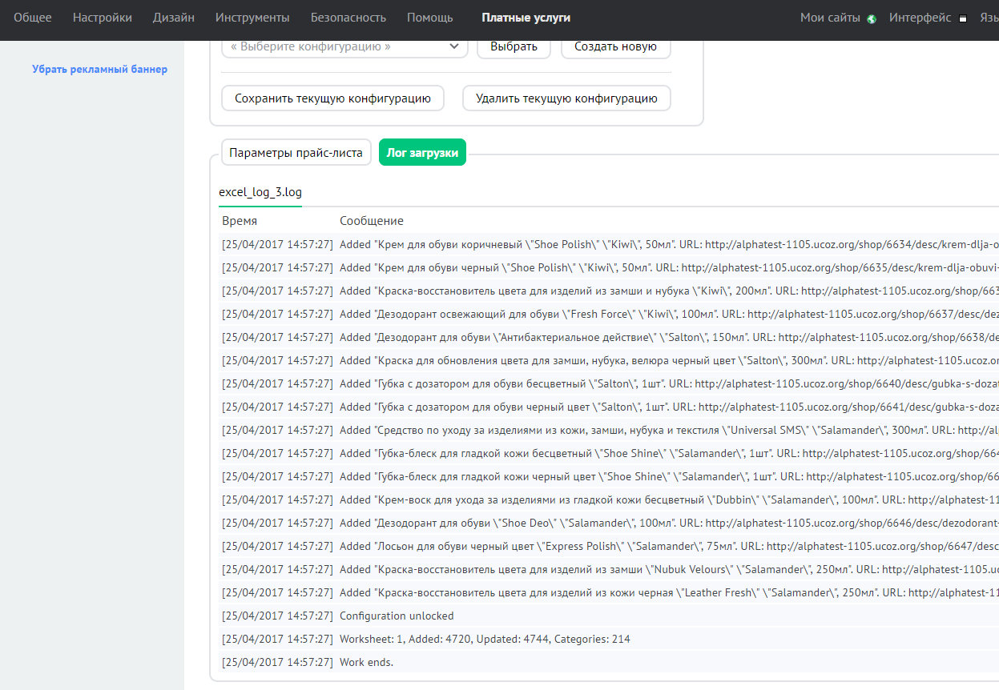The image size is (999, 690).
Task: Open the Помощь menu
Action: click(429, 18)
